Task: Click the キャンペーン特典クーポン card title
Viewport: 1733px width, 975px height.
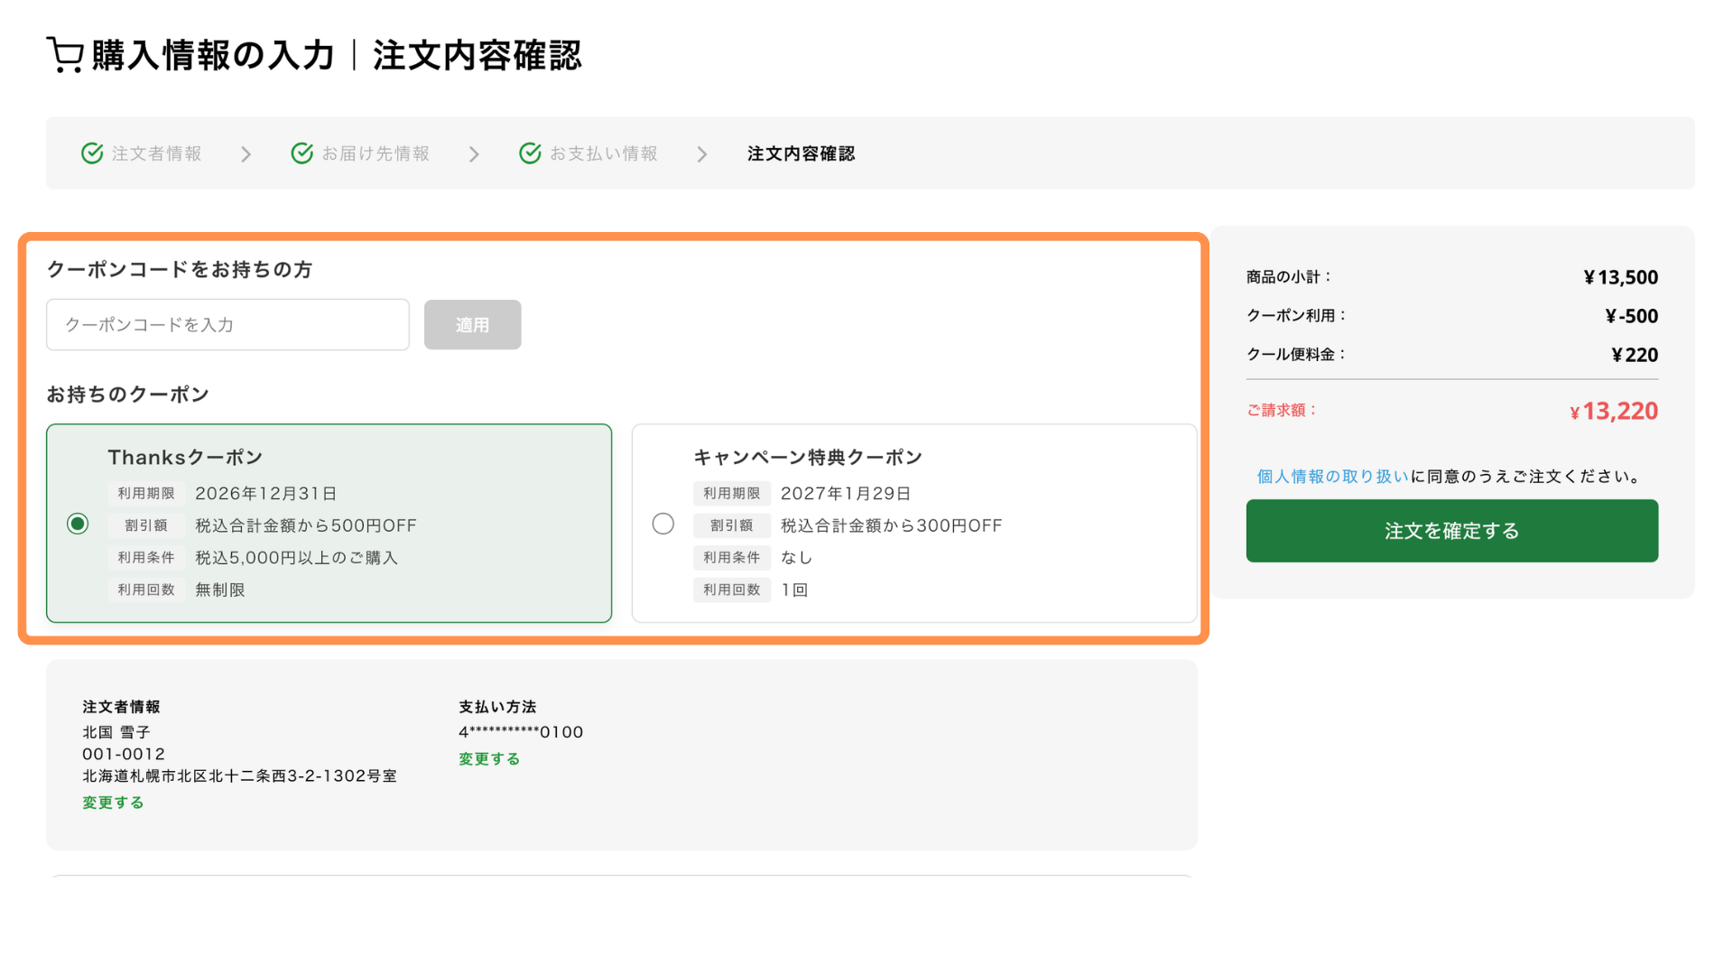Action: 808,458
